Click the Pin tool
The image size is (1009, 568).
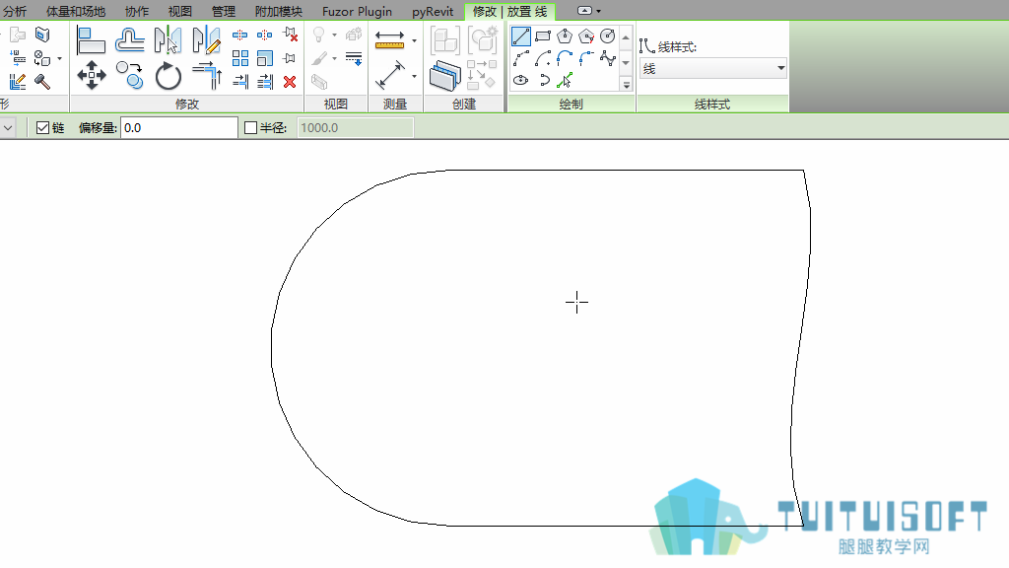(290, 58)
